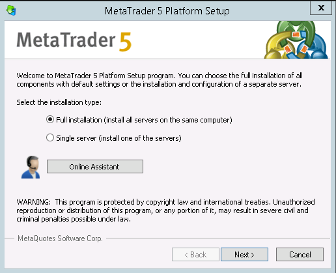Click the installer icon in the title bar

click(11, 10)
